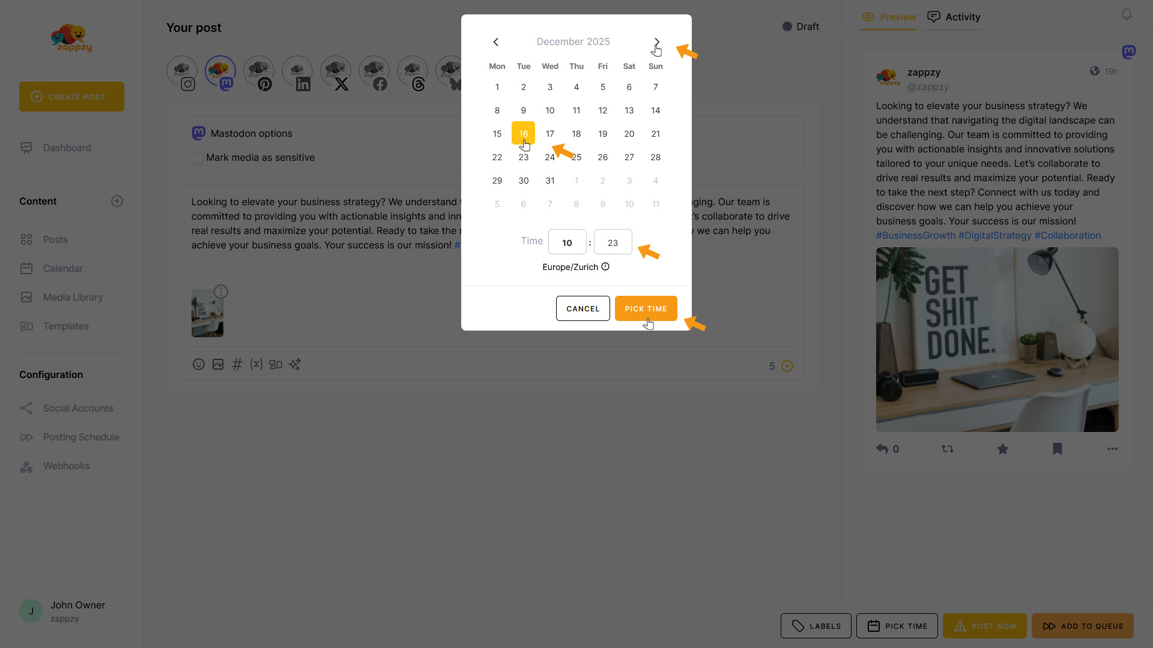This screenshot has height=648, width=1153.
Task: Click the notification bell icon
Action: [x=1127, y=14]
